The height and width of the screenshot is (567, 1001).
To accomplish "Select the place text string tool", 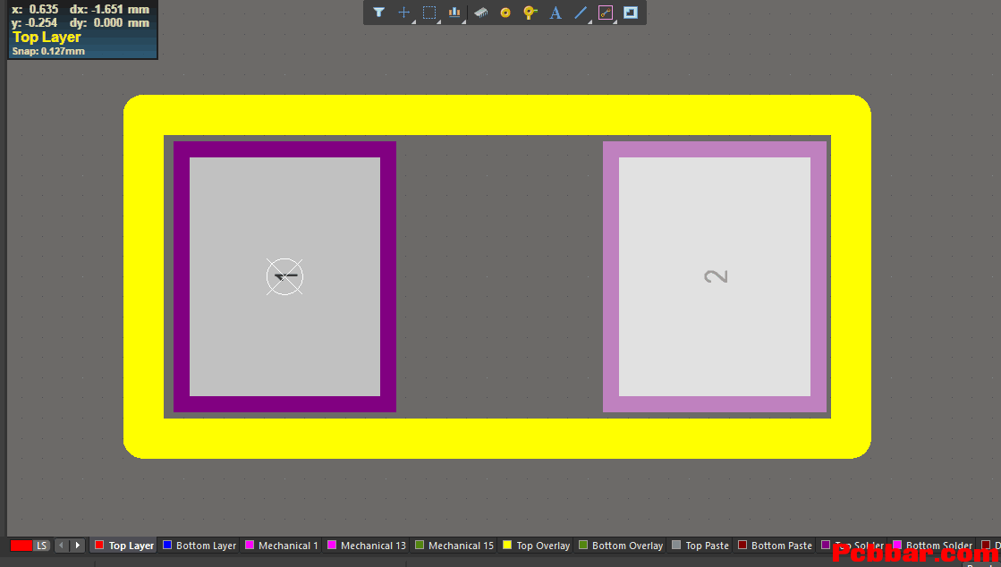I will pos(556,13).
